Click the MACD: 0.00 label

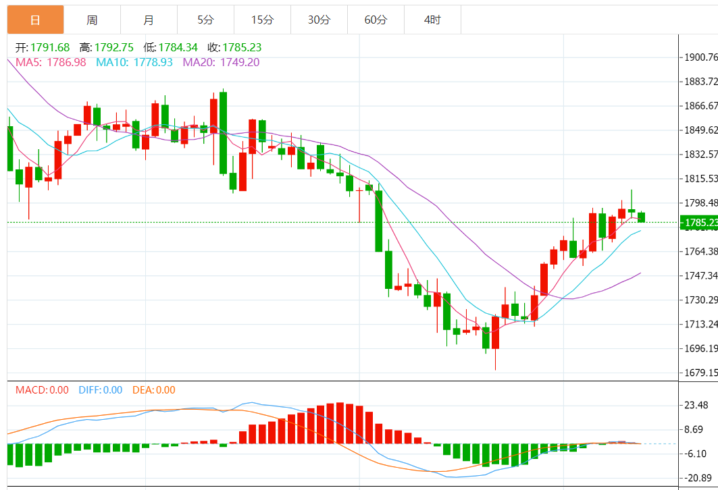[42, 390]
